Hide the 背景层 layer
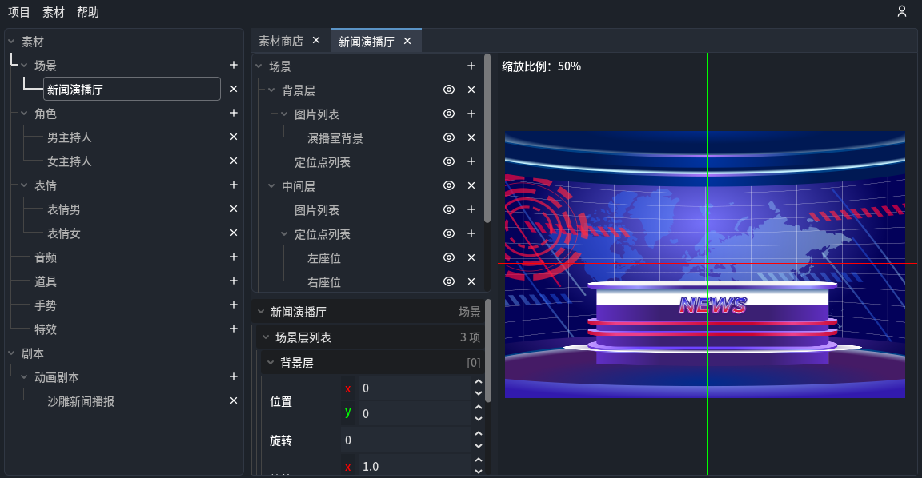Screen dimensions: 922x478 pos(448,90)
